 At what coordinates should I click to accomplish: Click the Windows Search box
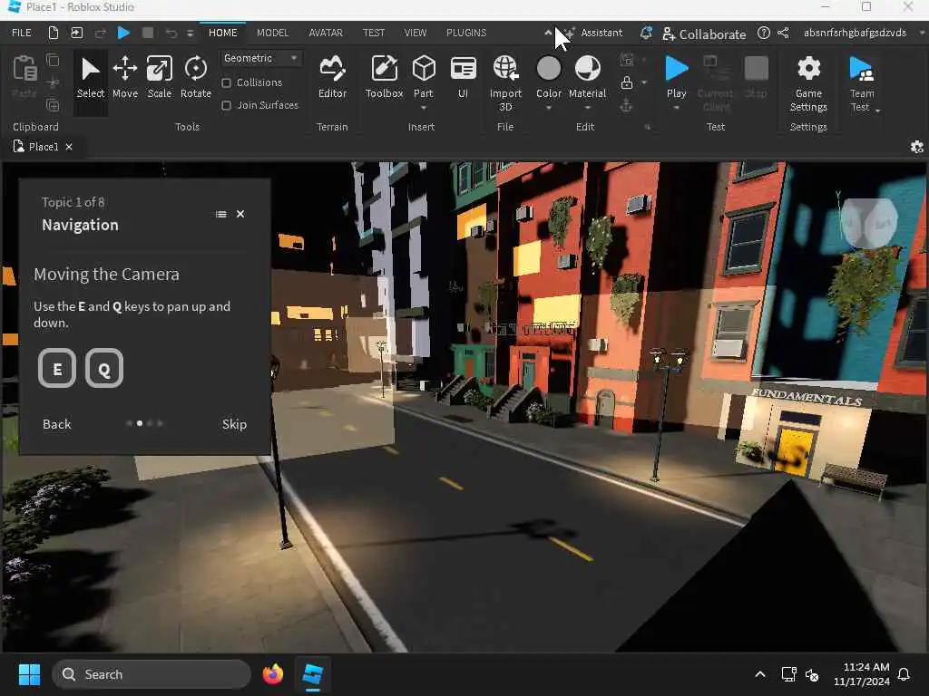[x=152, y=674]
